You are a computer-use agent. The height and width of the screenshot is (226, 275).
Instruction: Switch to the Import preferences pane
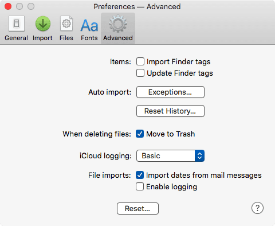coord(42,28)
